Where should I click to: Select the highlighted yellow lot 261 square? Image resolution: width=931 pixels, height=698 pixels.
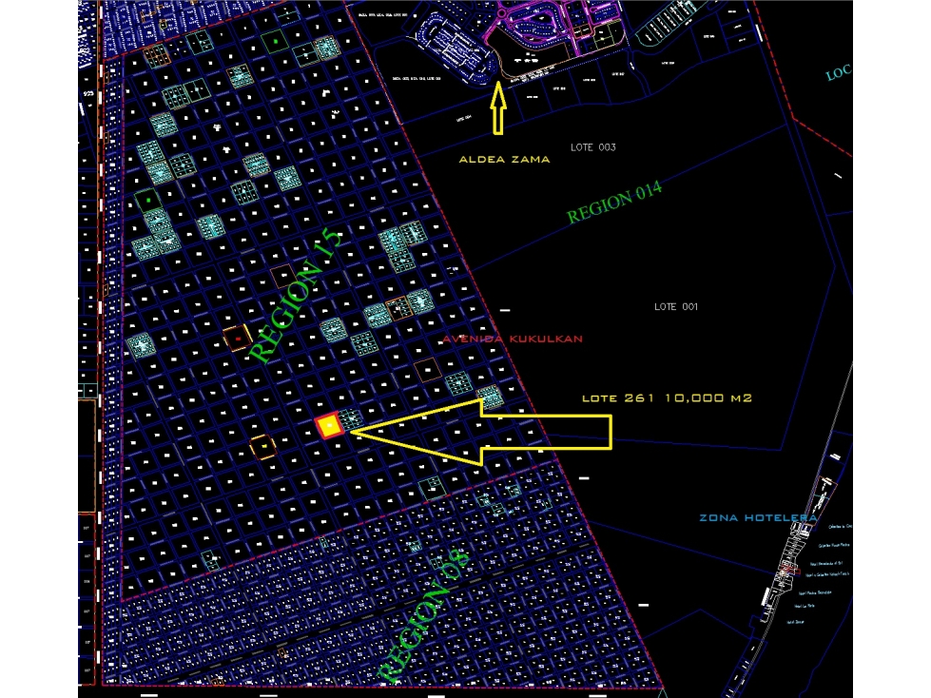point(330,426)
